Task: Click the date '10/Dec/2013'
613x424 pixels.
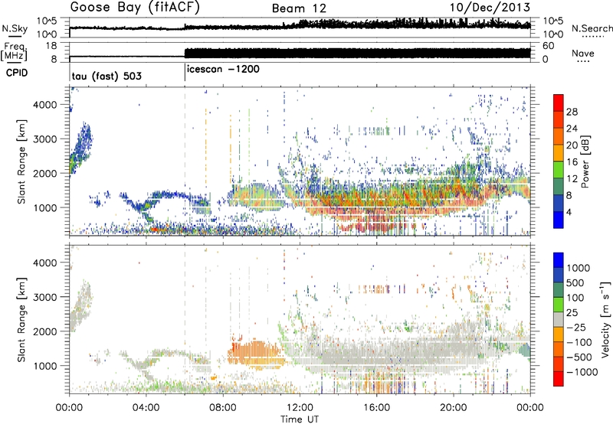Action: click(x=490, y=8)
